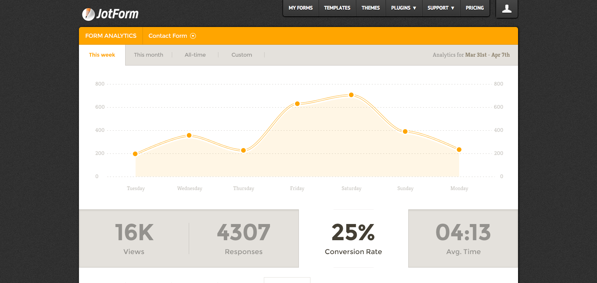
Task: Click the Form Analytics header label
Action: click(111, 36)
